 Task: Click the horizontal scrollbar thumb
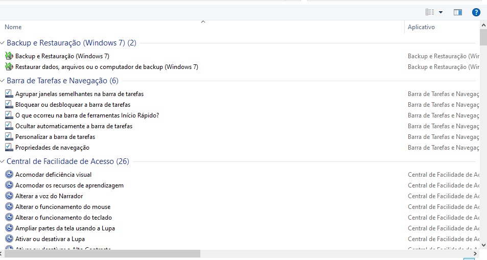(x=103, y=254)
